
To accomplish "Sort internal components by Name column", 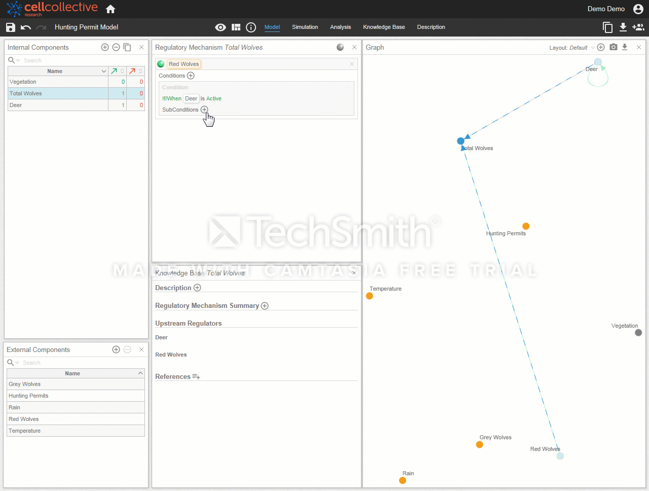I will (58, 71).
